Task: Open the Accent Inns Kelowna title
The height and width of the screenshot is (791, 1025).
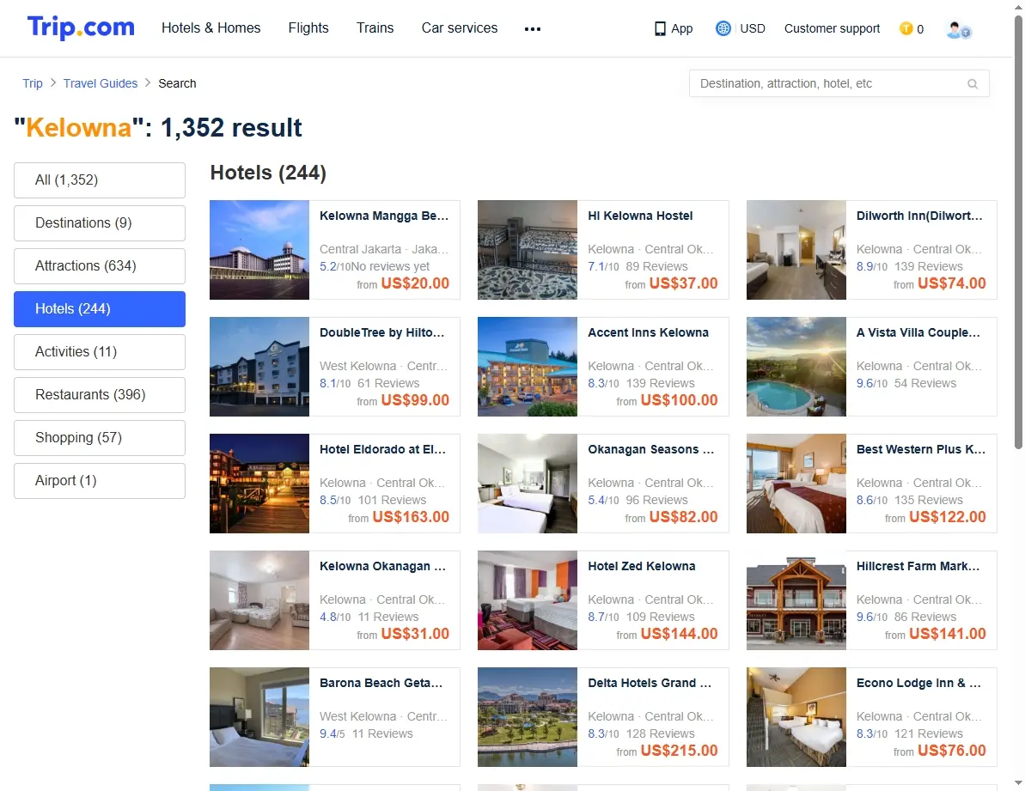Action: [x=648, y=333]
